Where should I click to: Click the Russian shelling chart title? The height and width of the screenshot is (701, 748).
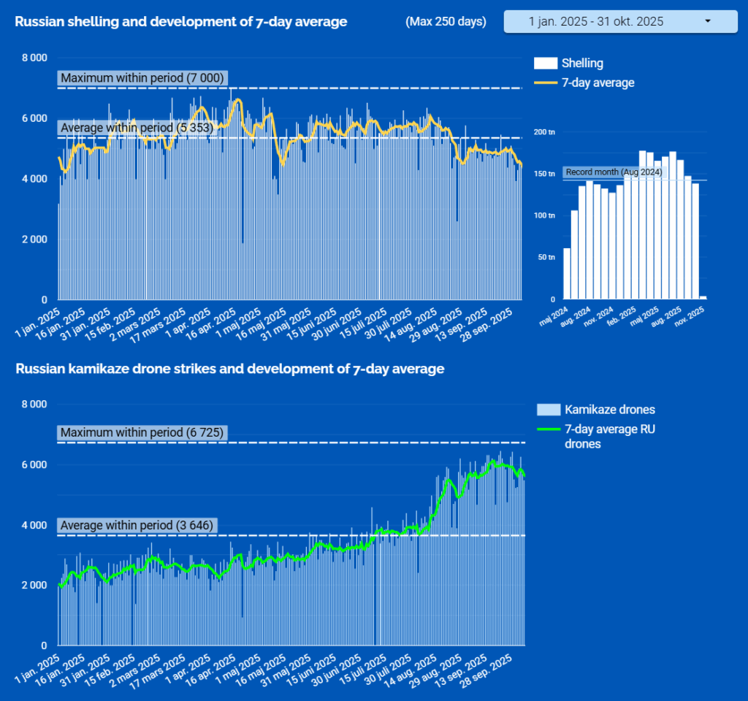pyautogui.click(x=181, y=22)
